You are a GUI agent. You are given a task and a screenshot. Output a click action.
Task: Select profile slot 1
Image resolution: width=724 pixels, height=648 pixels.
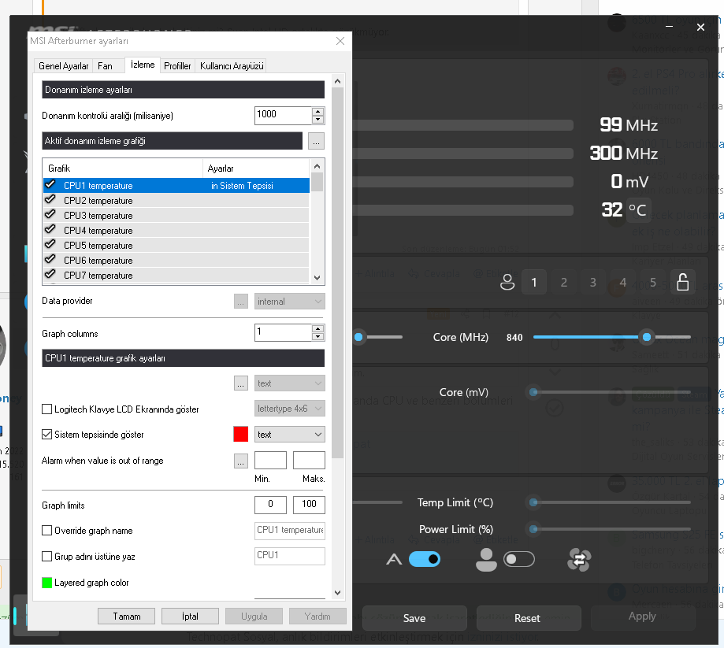pyautogui.click(x=534, y=282)
